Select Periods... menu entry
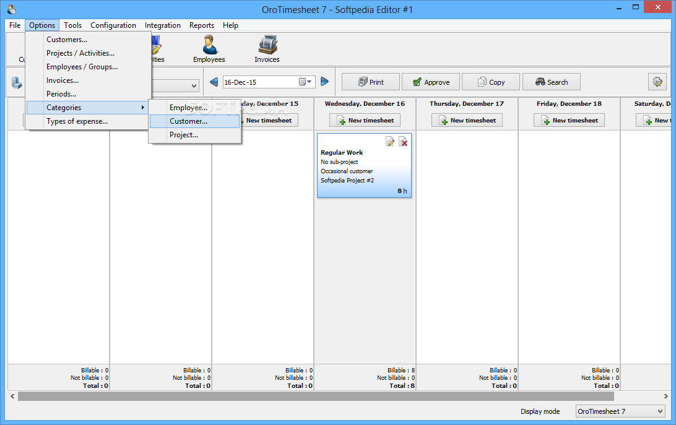This screenshot has width=676, height=425. pos(89,93)
